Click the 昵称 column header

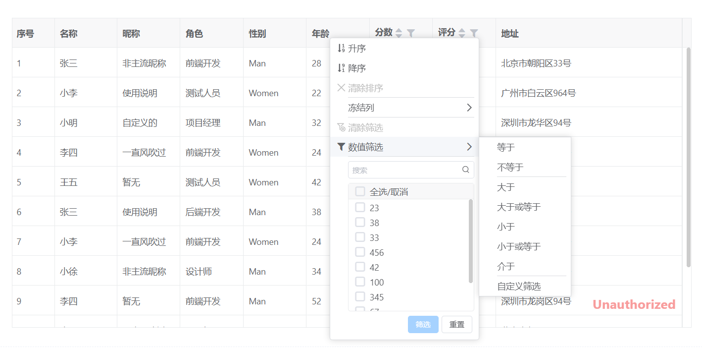coord(149,33)
